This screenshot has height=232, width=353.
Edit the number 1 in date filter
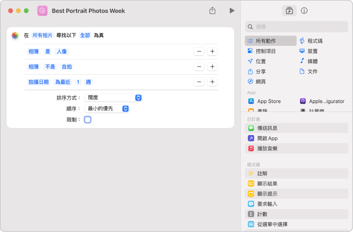[78, 82]
